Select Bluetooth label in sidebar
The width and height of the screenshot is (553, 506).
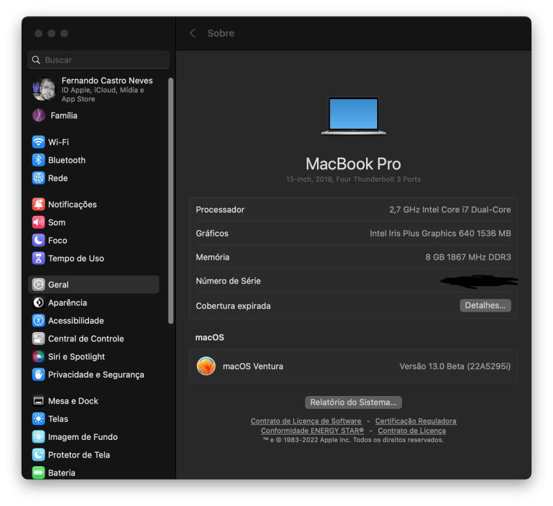point(67,160)
